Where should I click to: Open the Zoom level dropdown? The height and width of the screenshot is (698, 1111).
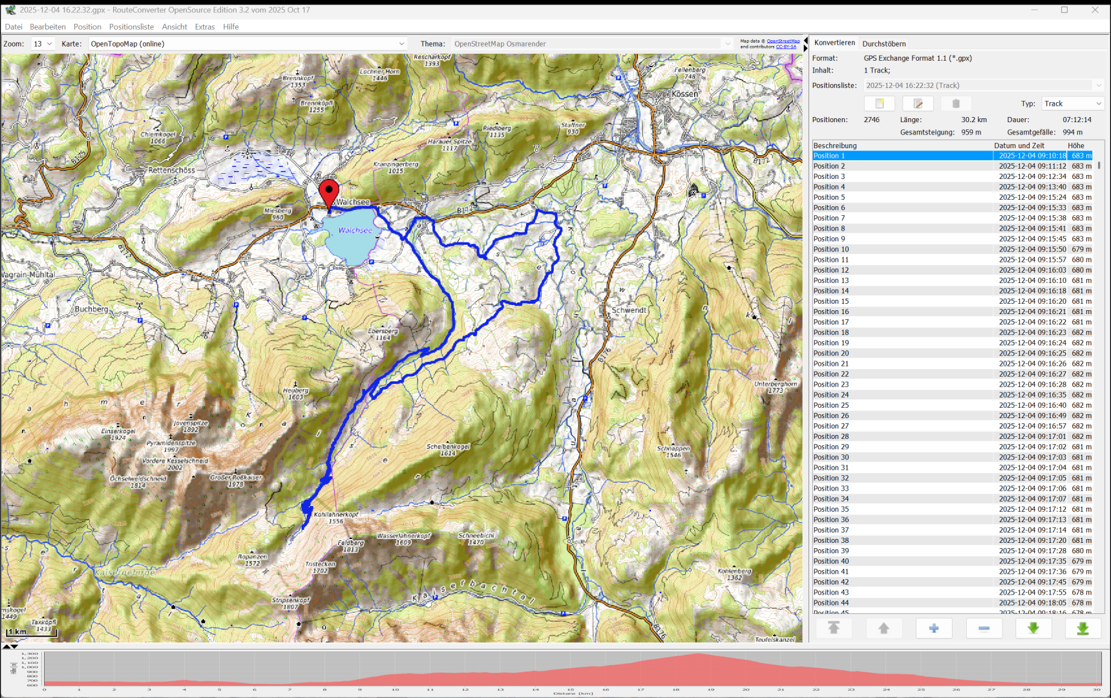click(x=43, y=44)
